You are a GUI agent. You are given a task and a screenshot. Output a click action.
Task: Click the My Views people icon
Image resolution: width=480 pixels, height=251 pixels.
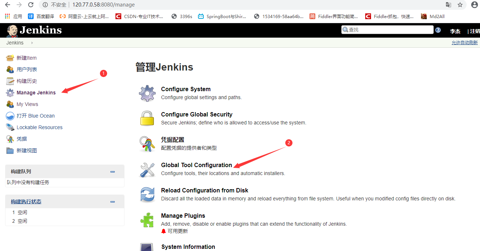tap(10, 104)
